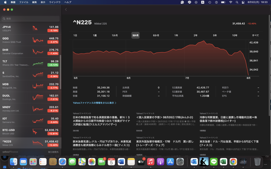This screenshot has height=169, width=271.
Task: Click in the 検索 search field
Action: click(x=32, y=19)
